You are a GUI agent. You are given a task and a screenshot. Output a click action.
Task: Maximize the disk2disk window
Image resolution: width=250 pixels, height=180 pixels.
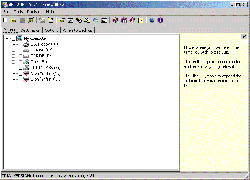238,5
